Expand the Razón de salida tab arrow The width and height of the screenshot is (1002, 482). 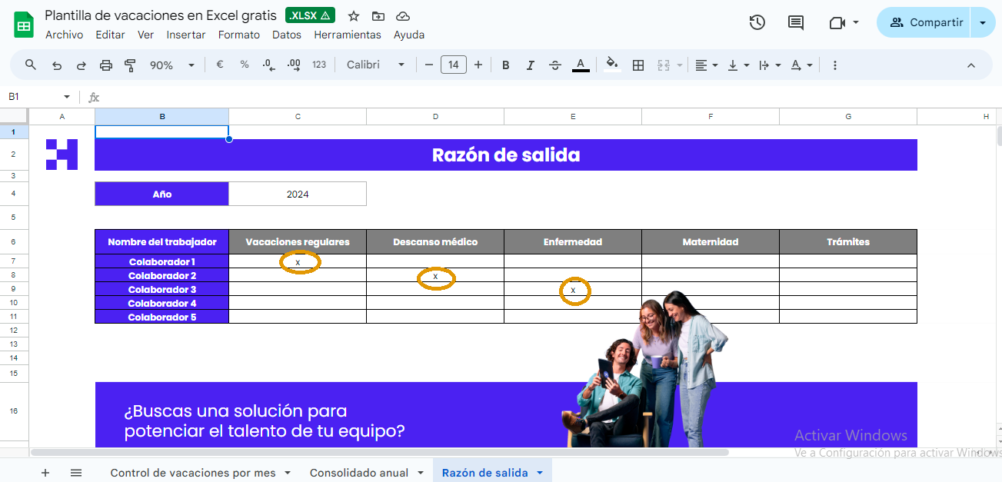[540, 473]
